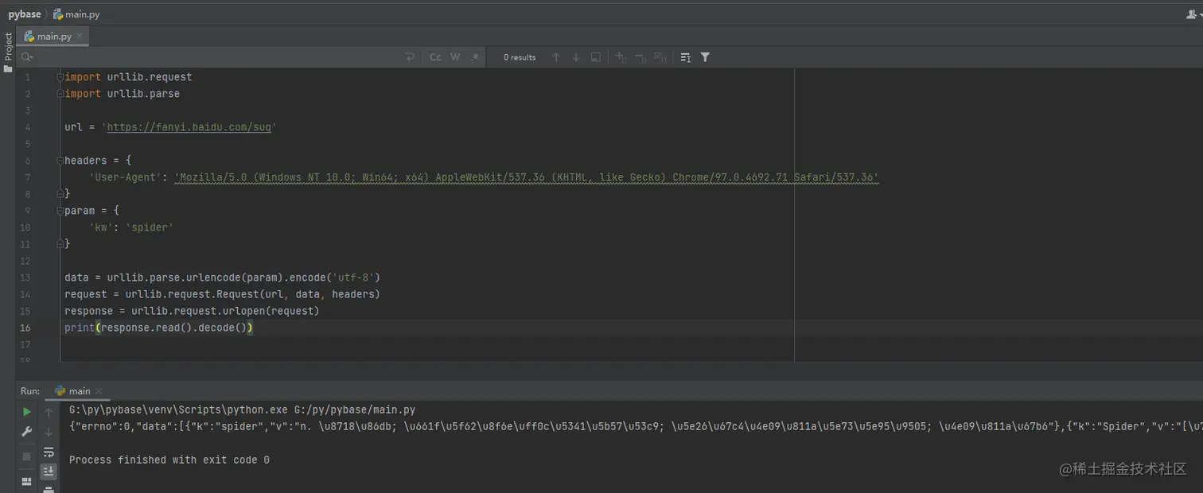Click the print icon in Run console
1203x493 pixels.
[49, 489]
